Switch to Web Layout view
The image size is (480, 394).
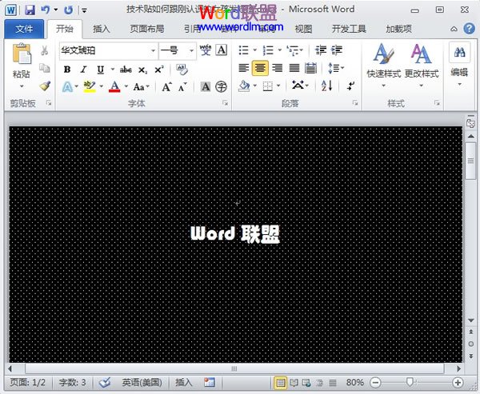point(306,382)
